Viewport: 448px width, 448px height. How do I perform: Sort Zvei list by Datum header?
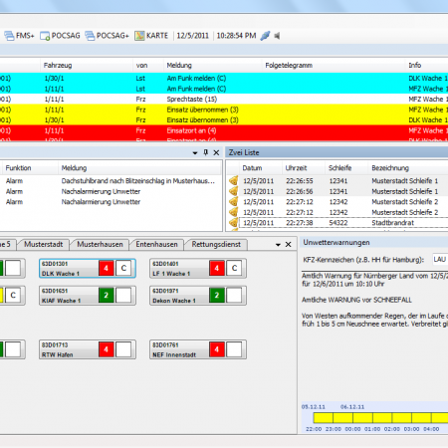pos(261,168)
